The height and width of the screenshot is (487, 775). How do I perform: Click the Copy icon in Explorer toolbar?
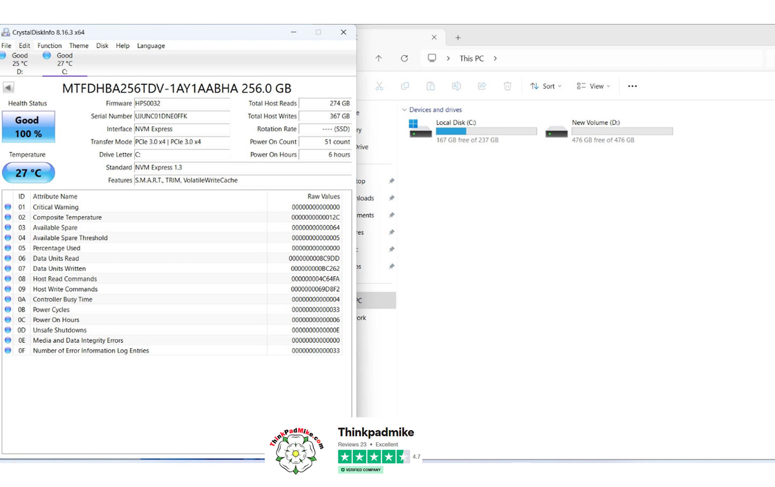(x=405, y=86)
